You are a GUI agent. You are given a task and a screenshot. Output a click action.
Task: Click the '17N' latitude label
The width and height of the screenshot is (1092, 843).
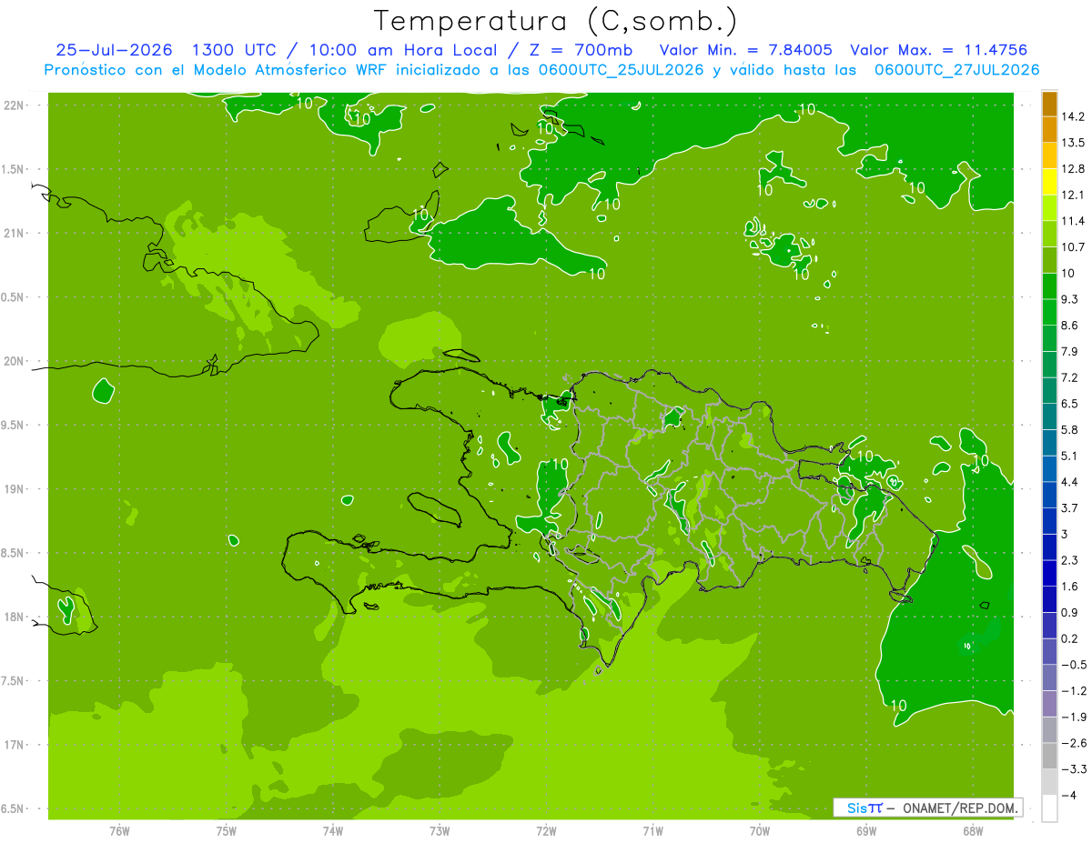coord(14,746)
